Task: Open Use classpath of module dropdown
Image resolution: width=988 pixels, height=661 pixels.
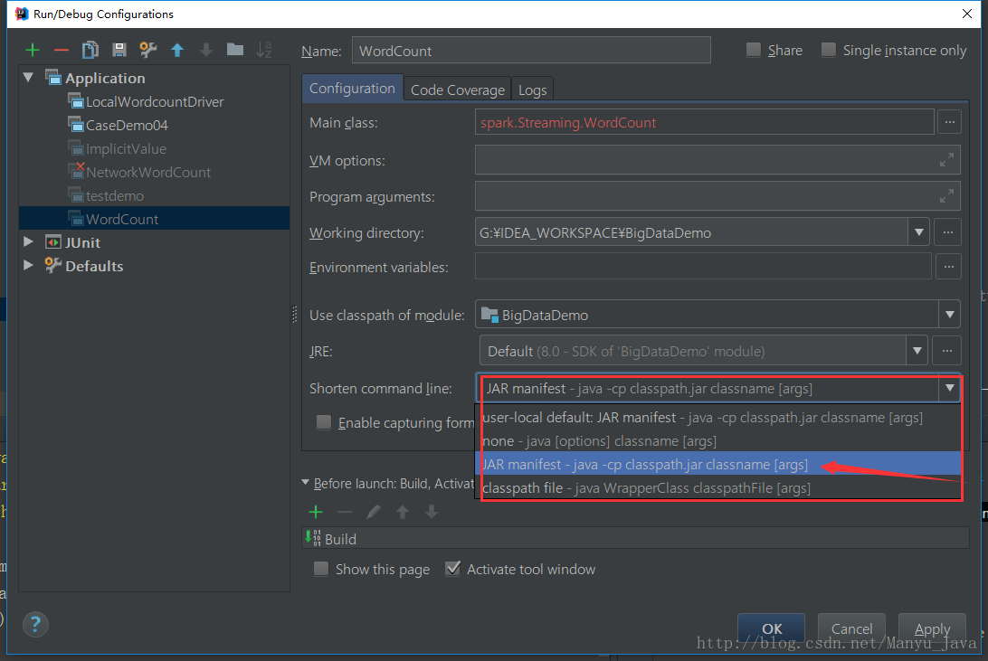Action: 950,314
